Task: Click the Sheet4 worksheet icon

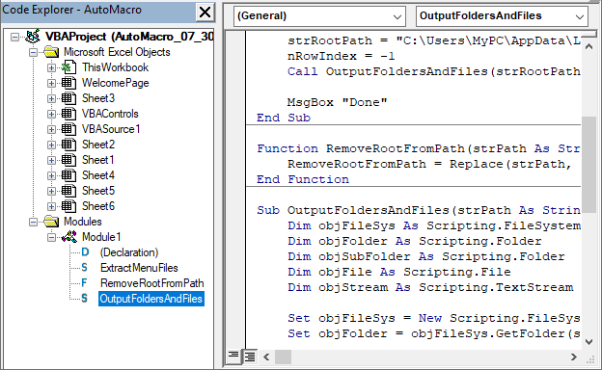Action: 68,175
